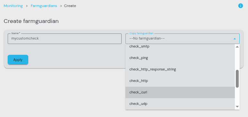Choose check_udp option
Viewport: 248px width, 117px height.
coord(180,104)
